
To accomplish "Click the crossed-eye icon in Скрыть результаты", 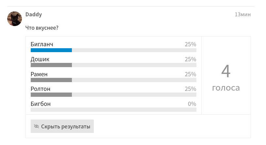I will pos(37,126).
